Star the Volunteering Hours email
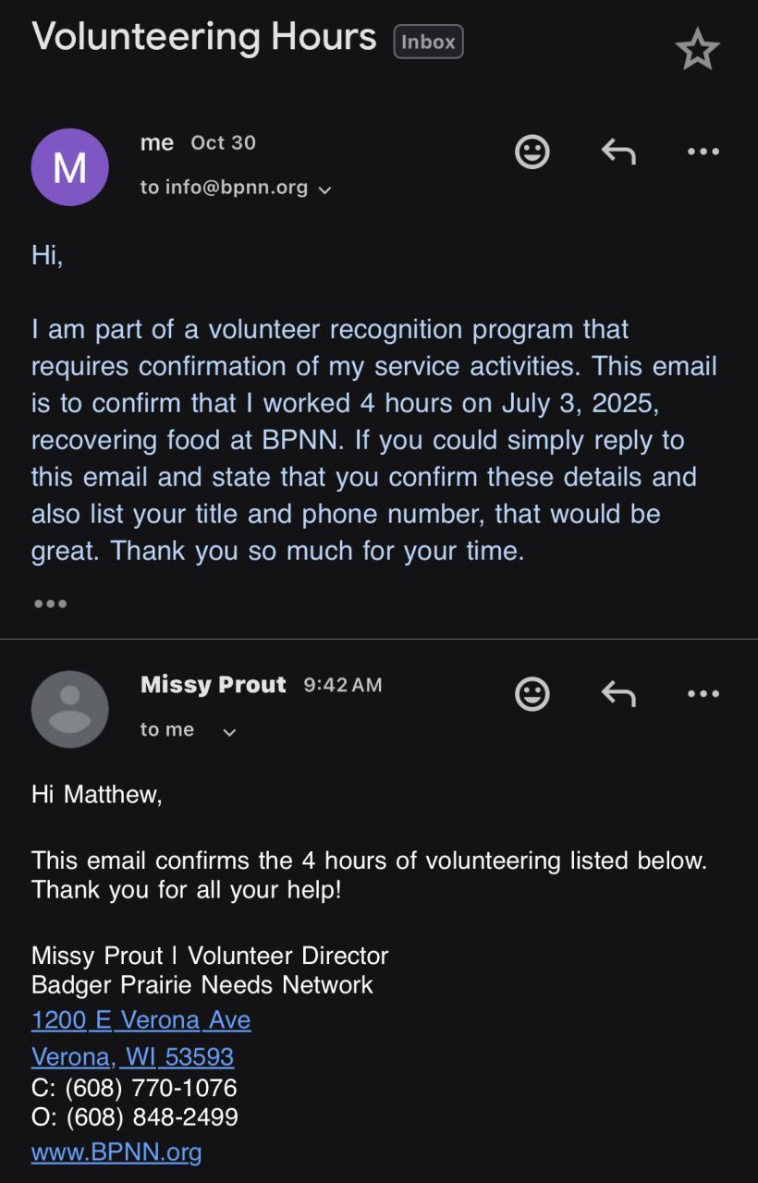This screenshot has height=1183, width=758. (697, 49)
